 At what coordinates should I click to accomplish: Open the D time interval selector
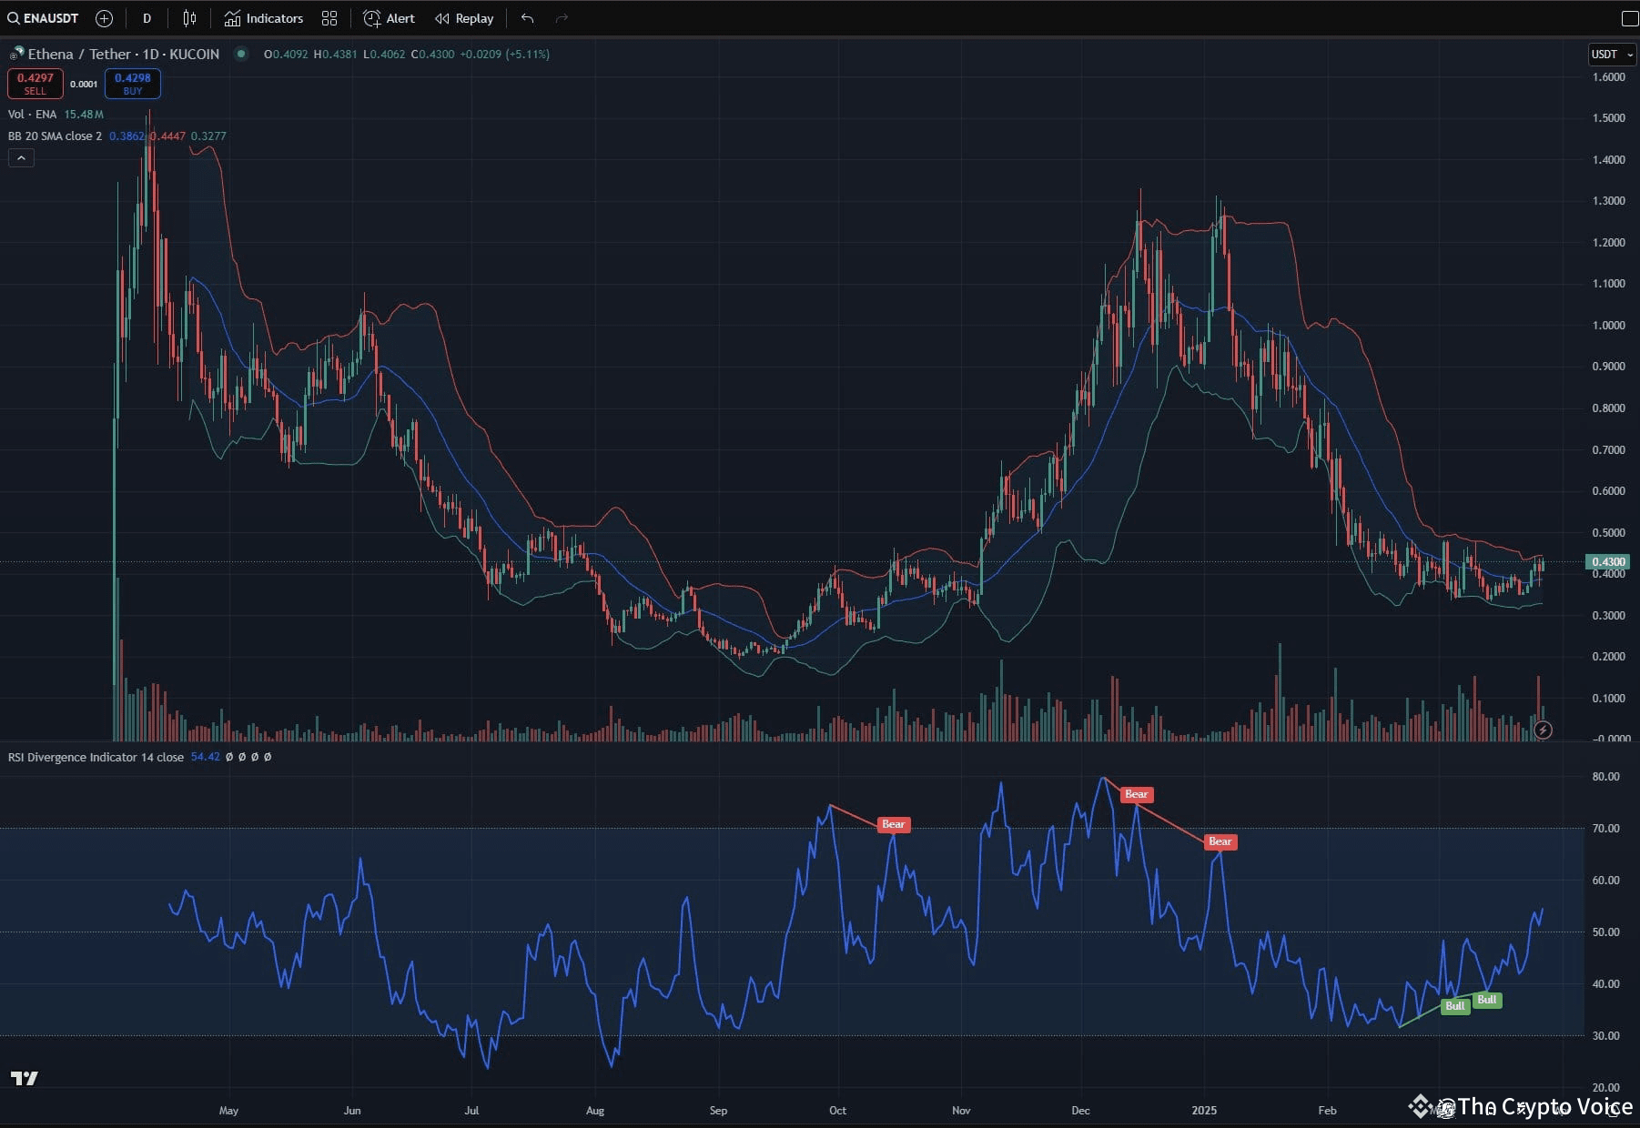(147, 18)
